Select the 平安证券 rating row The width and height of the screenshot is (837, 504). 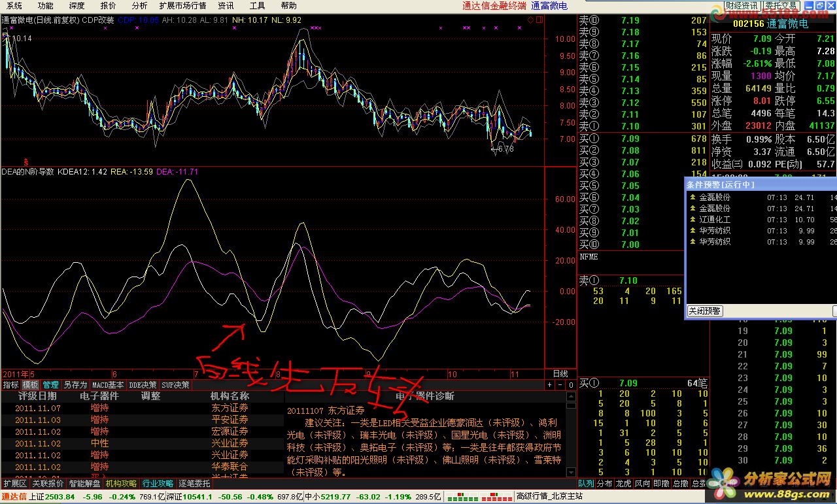pos(142,420)
